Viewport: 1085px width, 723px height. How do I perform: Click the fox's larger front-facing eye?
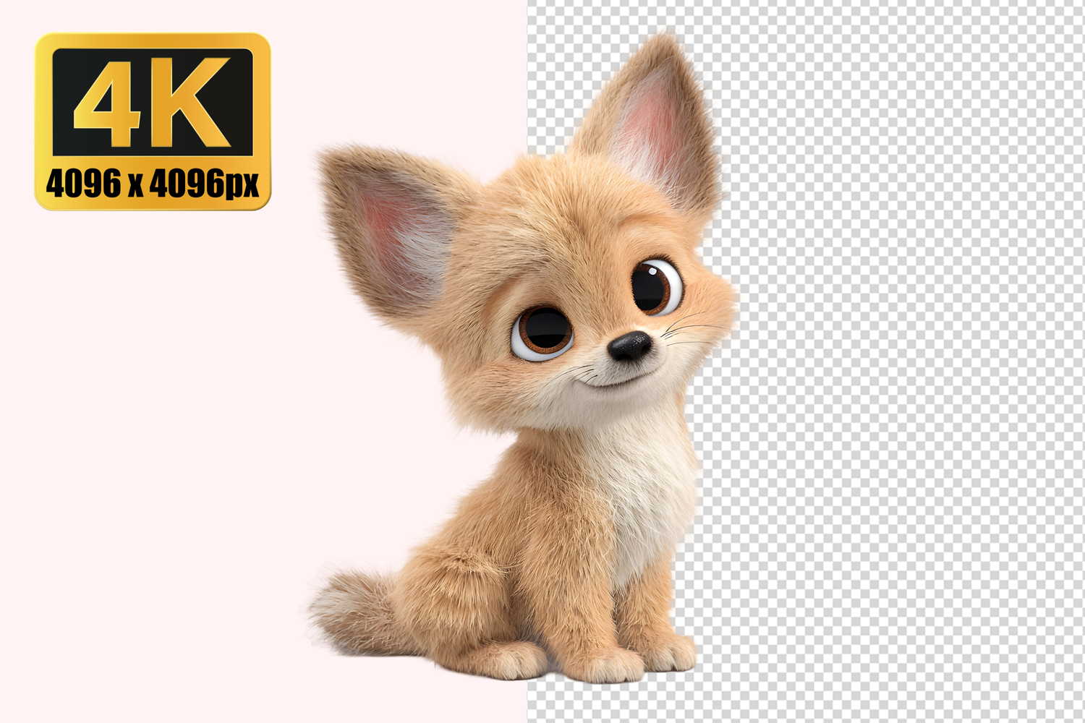tap(542, 333)
